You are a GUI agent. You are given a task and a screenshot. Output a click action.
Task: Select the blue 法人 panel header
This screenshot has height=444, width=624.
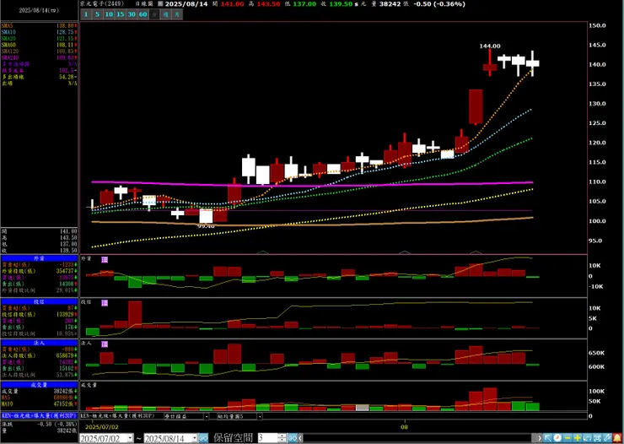click(x=39, y=343)
